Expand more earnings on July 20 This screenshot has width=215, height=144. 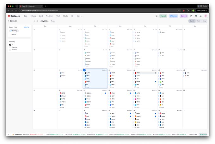click(61, 107)
